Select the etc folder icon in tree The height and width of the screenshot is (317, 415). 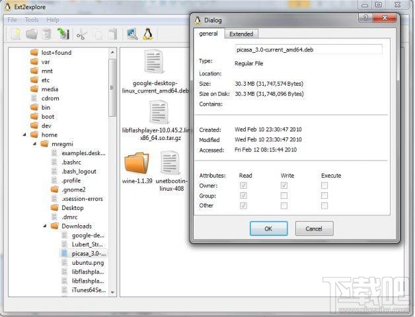pyautogui.click(x=34, y=80)
